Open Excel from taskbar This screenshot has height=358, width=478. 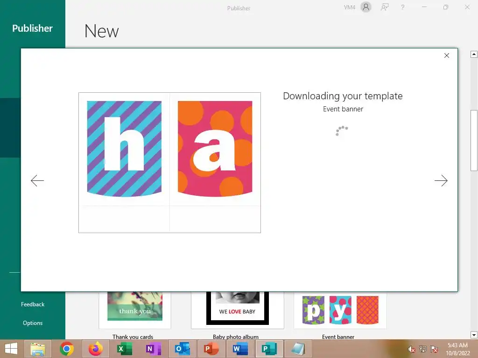click(124, 349)
